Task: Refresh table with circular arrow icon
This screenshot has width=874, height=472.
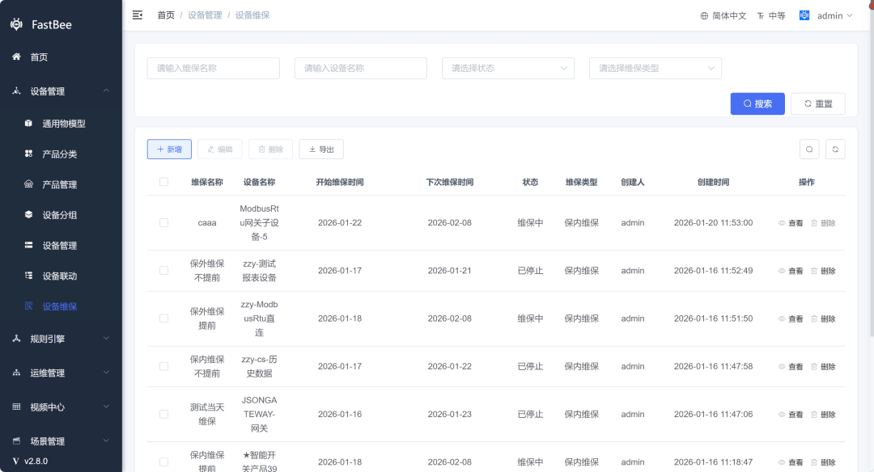Action: [835, 150]
